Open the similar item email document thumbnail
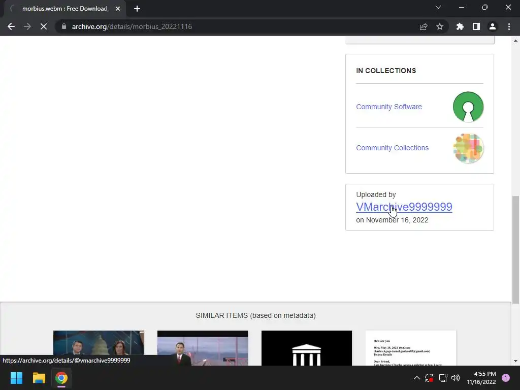This screenshot has height=390, width=520. (x=411, y=348)
